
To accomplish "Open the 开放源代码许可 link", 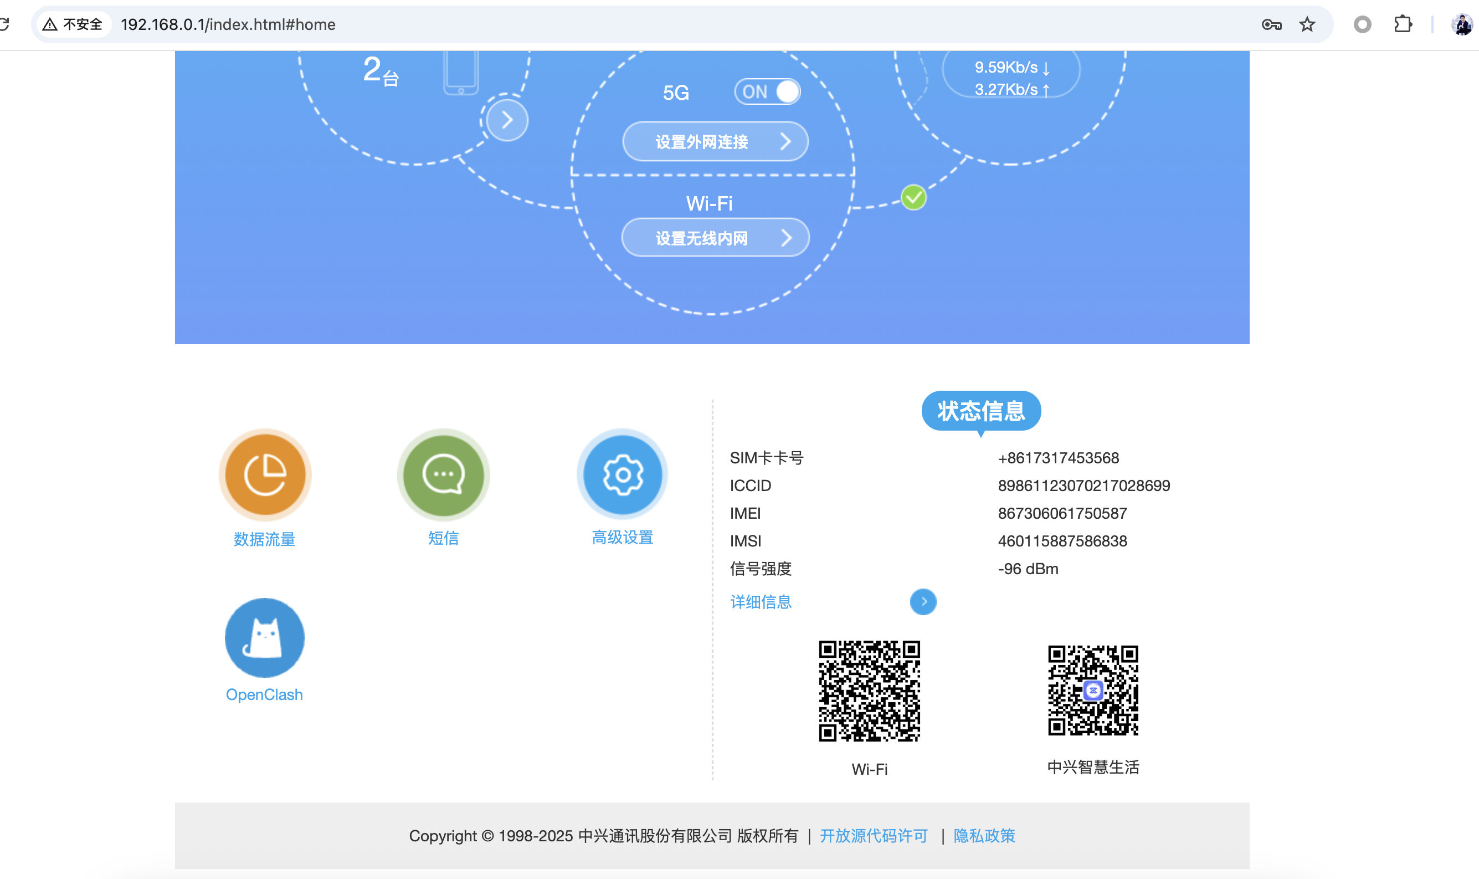I will (x=874, y=836).
